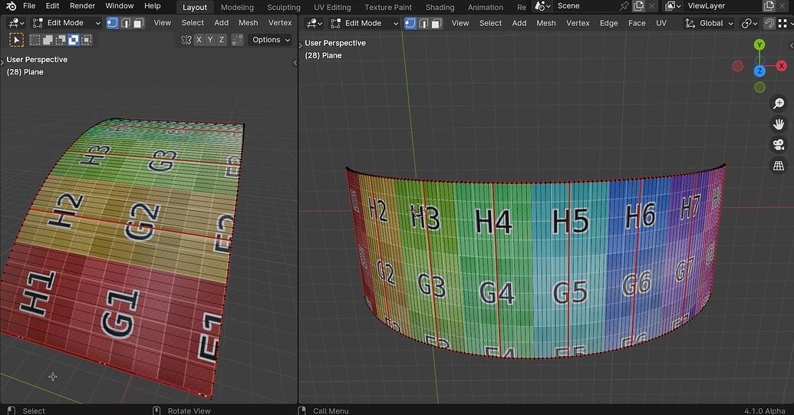
Task: Enable edge select mode in left viewport
Action: coord(126,23)
